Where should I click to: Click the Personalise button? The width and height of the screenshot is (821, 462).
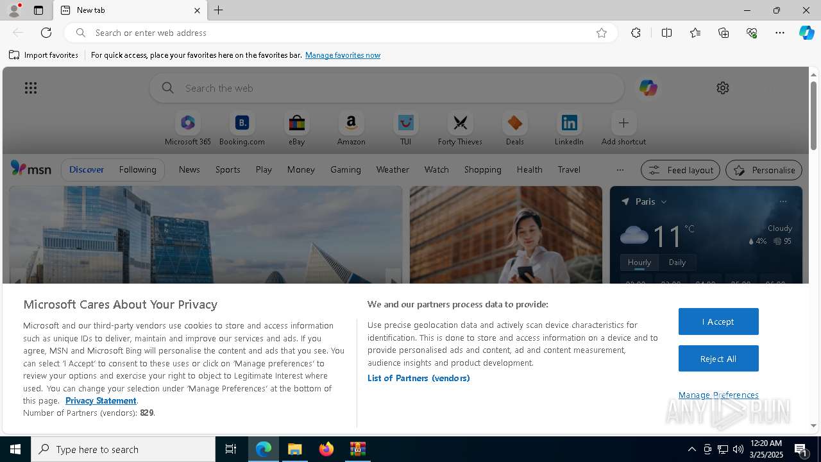[x=764, y=170]
